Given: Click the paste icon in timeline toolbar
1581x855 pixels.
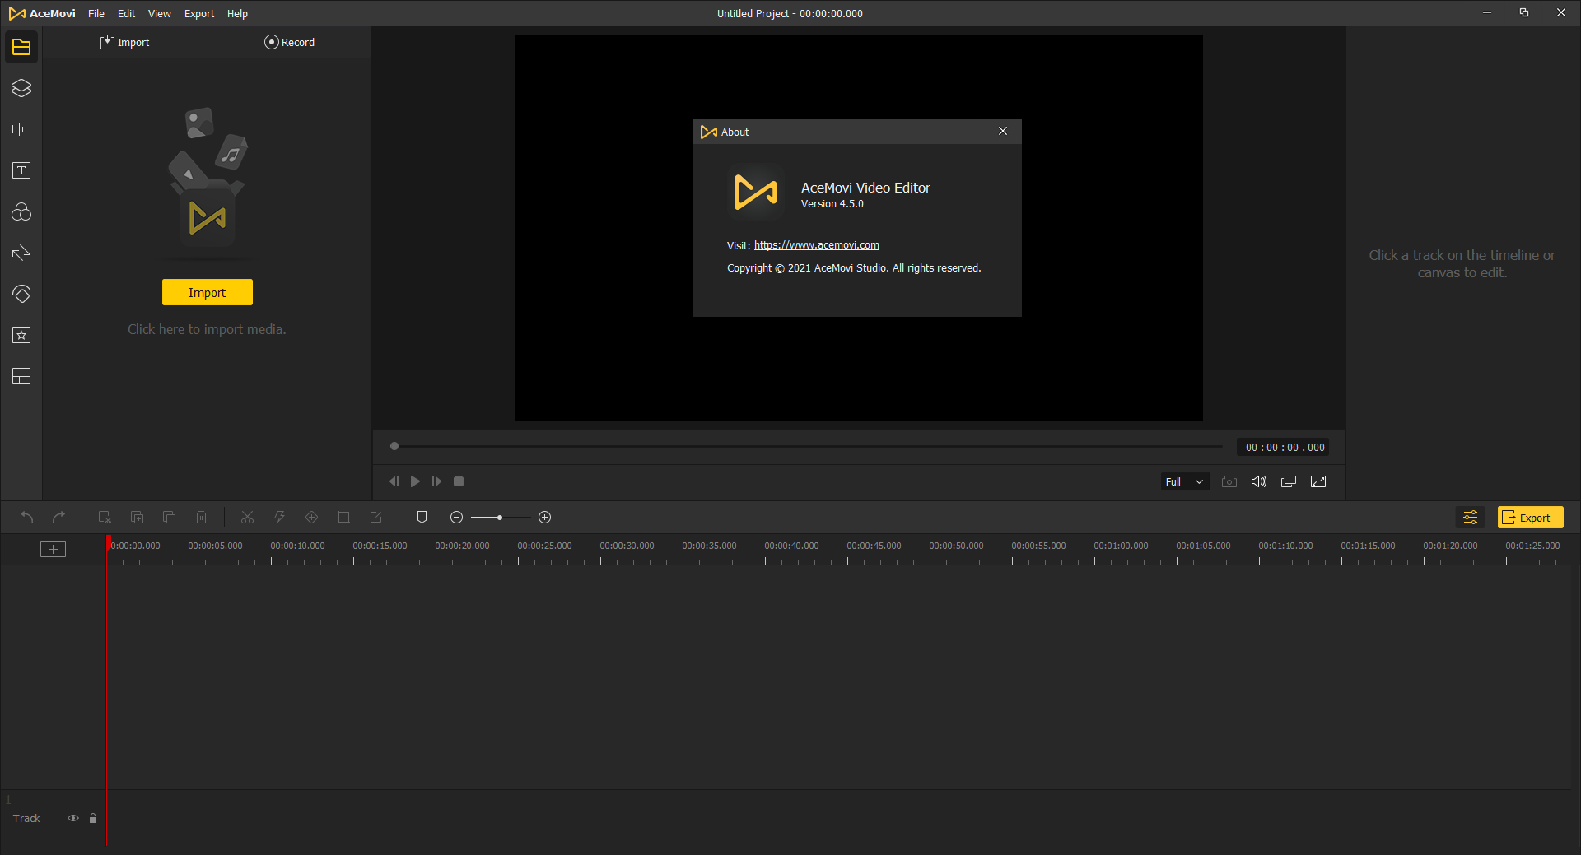Looking at the screenshot, I should (169, 517).
